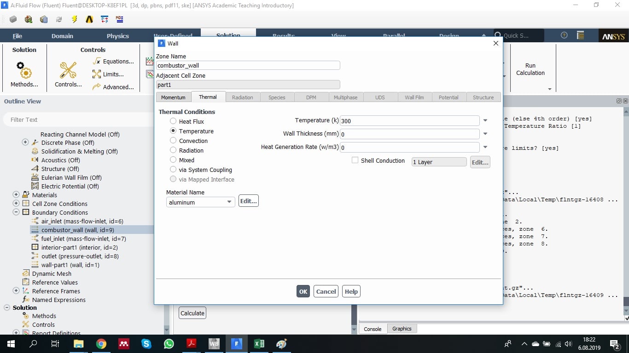Open Google Chrome from the taskbar
The width and height of the screenshot is (629, 353).
(101, 343)
